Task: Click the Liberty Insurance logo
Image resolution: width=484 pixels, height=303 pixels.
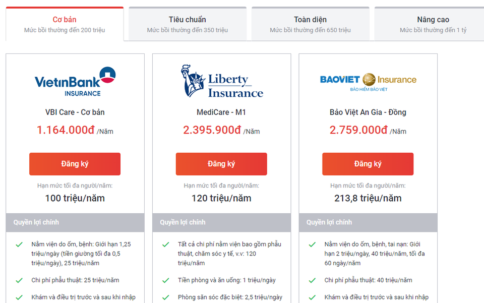Action: pos(222,81)
